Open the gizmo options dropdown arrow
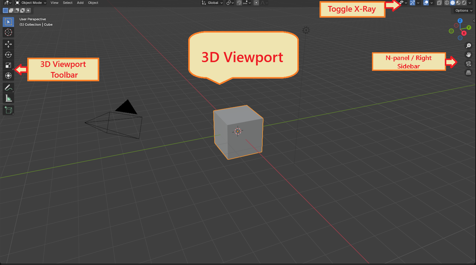 coord(418,3)
